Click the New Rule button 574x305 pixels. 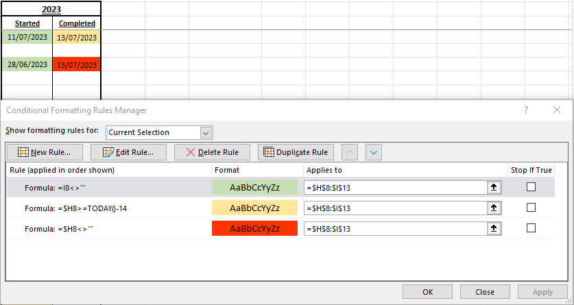pos(45,152)
